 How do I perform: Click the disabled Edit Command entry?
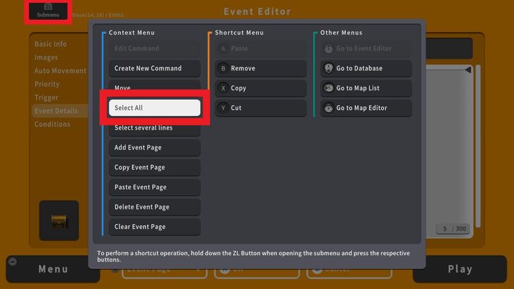pos(155,49)
